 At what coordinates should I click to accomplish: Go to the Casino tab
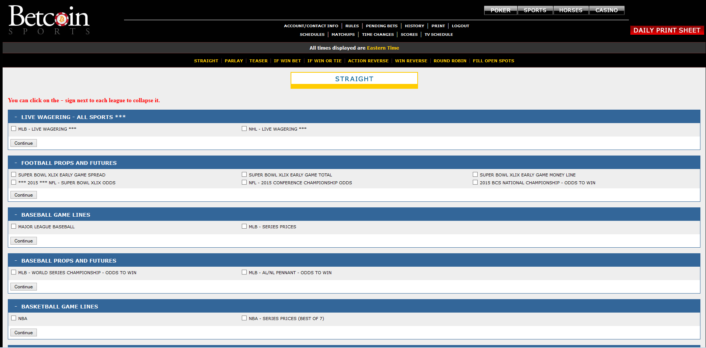(x=607, y=10)
